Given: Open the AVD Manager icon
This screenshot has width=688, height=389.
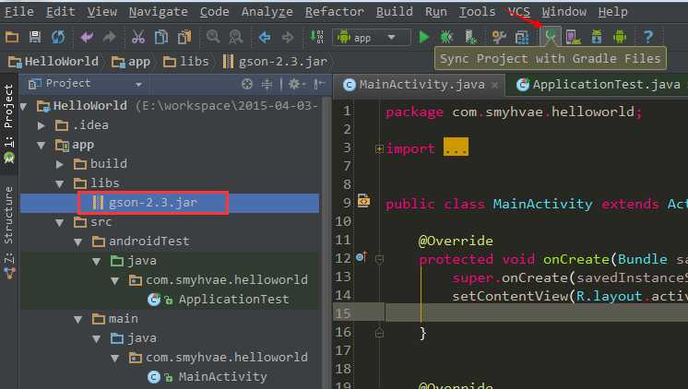Looking at the screenshot, I should [x=573, y=37].
